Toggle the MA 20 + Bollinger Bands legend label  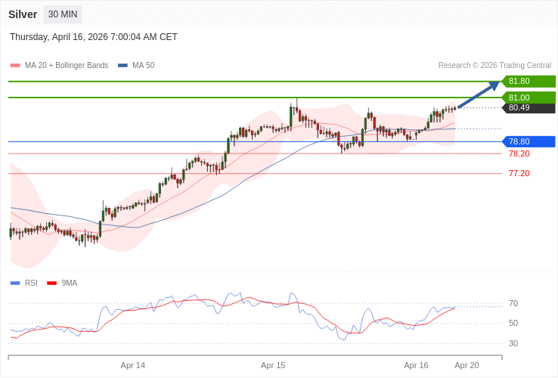(x=67, y=66)
